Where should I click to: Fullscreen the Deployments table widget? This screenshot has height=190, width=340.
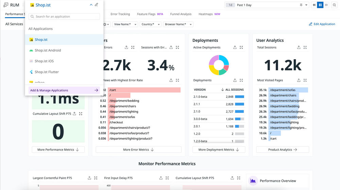[241, 80]
